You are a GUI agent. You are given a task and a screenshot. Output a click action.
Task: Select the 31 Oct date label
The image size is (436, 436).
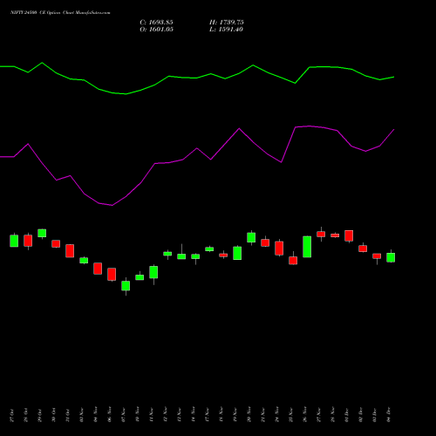pos(68,415)
